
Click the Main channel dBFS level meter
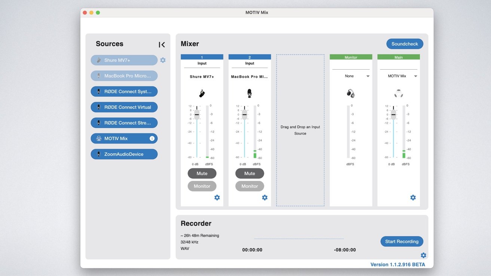click(404, 132)
